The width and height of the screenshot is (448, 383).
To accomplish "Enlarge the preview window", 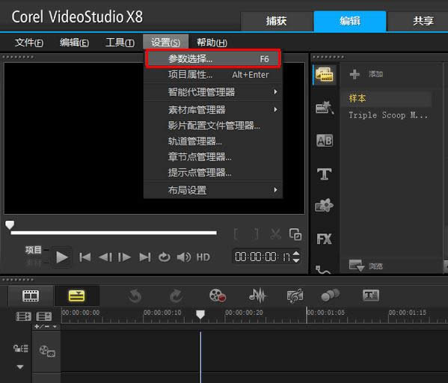I will (x=295, y=234).
